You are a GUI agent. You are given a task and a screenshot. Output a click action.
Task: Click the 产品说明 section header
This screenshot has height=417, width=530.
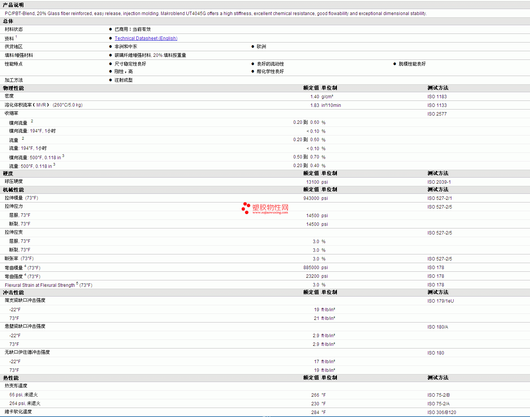[13, 5]
